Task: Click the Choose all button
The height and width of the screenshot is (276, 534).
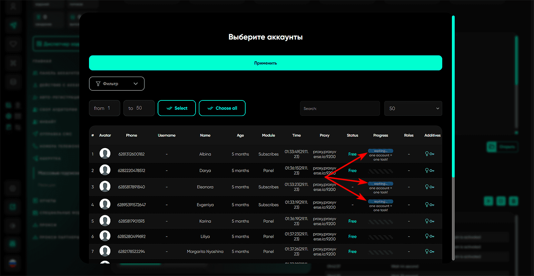Action: 222,108
